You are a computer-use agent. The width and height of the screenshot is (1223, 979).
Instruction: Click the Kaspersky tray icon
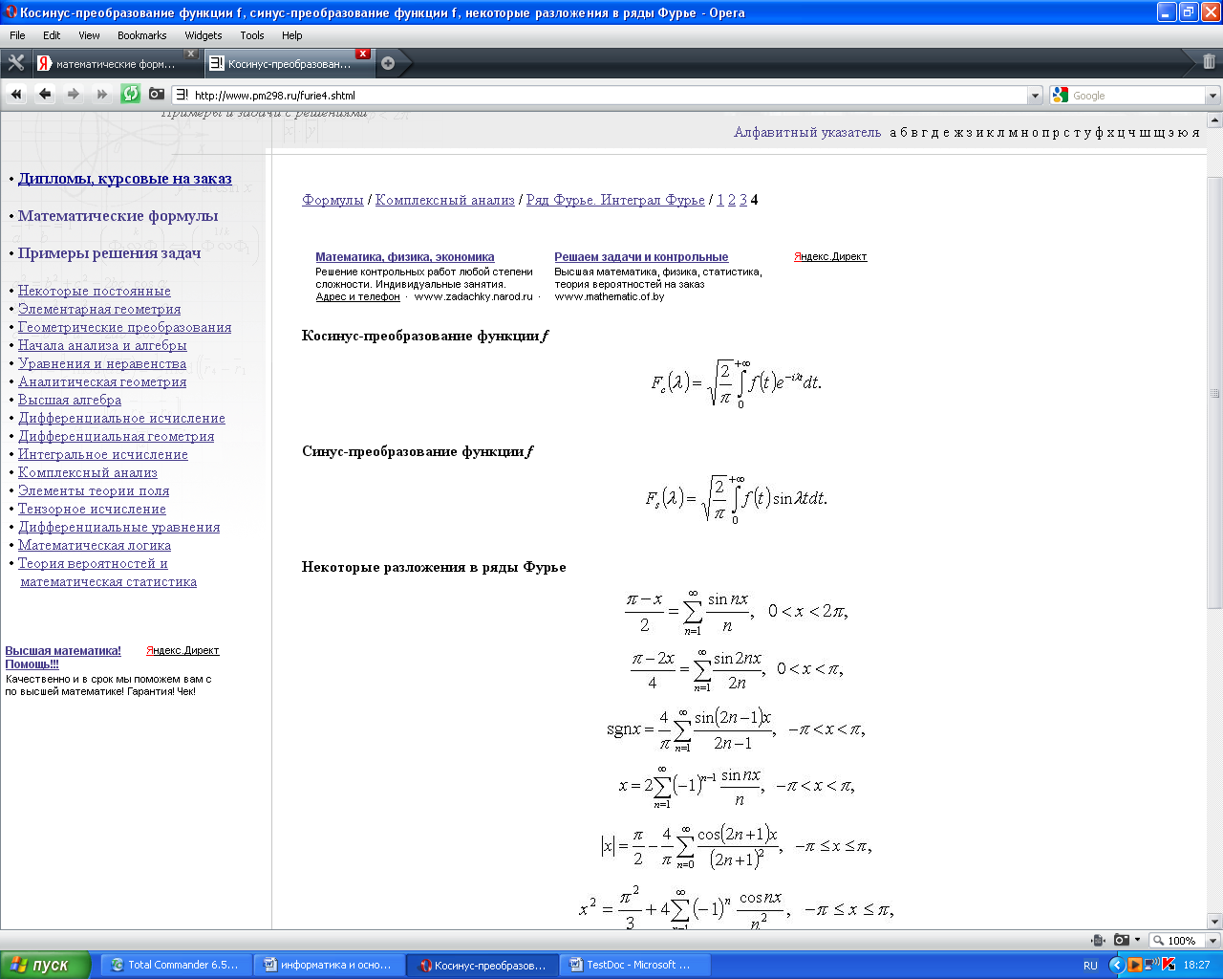(1169, 965)
